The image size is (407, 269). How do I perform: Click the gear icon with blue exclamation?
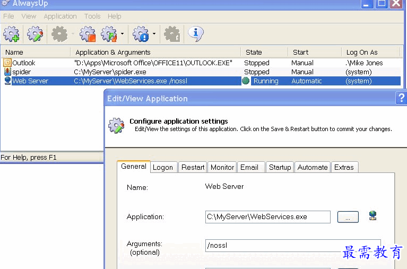pyautogui.click(x=141, y=34)
